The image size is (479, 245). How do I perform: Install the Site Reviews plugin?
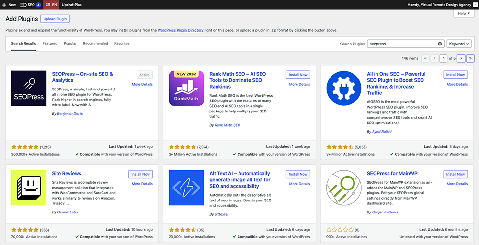pos(140,174)
